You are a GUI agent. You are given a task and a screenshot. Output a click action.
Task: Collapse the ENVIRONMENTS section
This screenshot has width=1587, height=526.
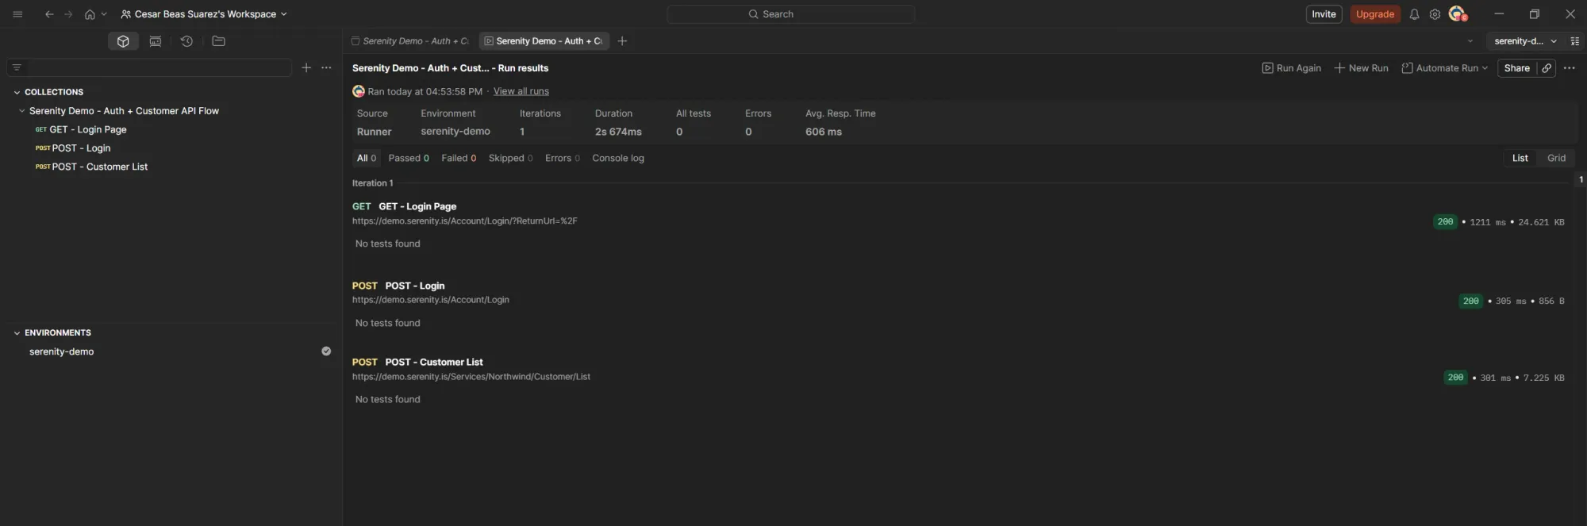click(17, 333)
